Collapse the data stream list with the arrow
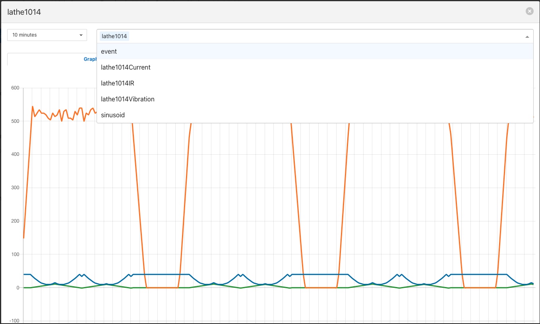The width and height of the screenshot is (540, 324). coord(527,37)
